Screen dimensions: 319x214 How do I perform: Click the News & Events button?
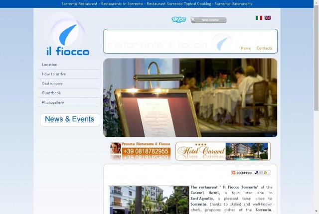coord(70,120)
